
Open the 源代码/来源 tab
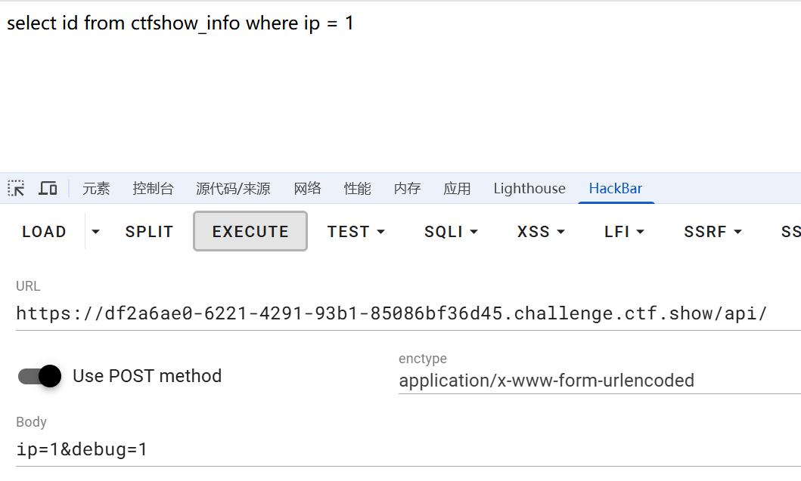[x=233, y=189]
